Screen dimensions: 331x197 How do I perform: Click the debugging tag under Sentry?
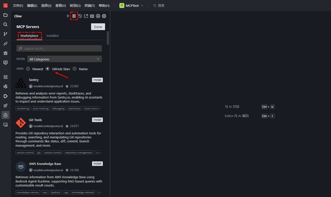coord(59,109)
